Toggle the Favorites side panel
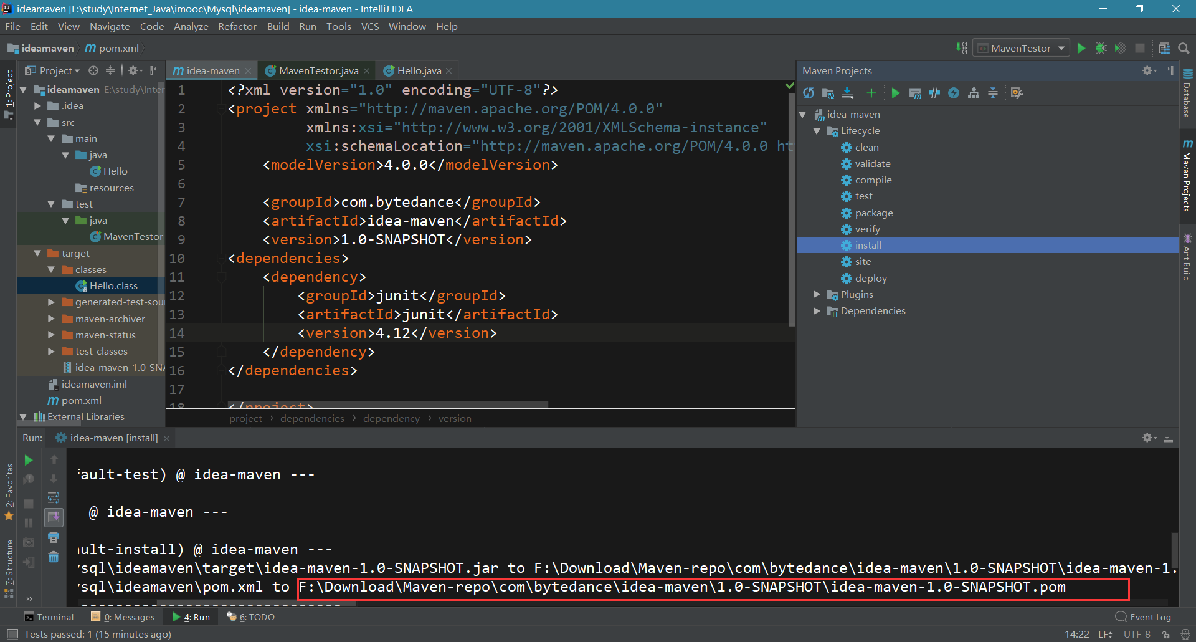This screenshot has height=642, width=1196. (9, 492)
